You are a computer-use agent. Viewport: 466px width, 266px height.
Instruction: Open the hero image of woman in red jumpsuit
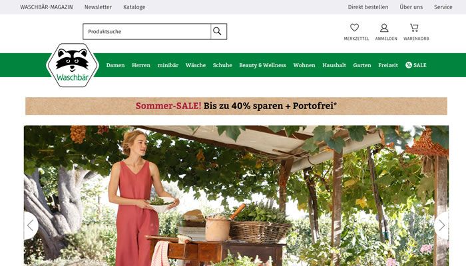coord(236,196)
